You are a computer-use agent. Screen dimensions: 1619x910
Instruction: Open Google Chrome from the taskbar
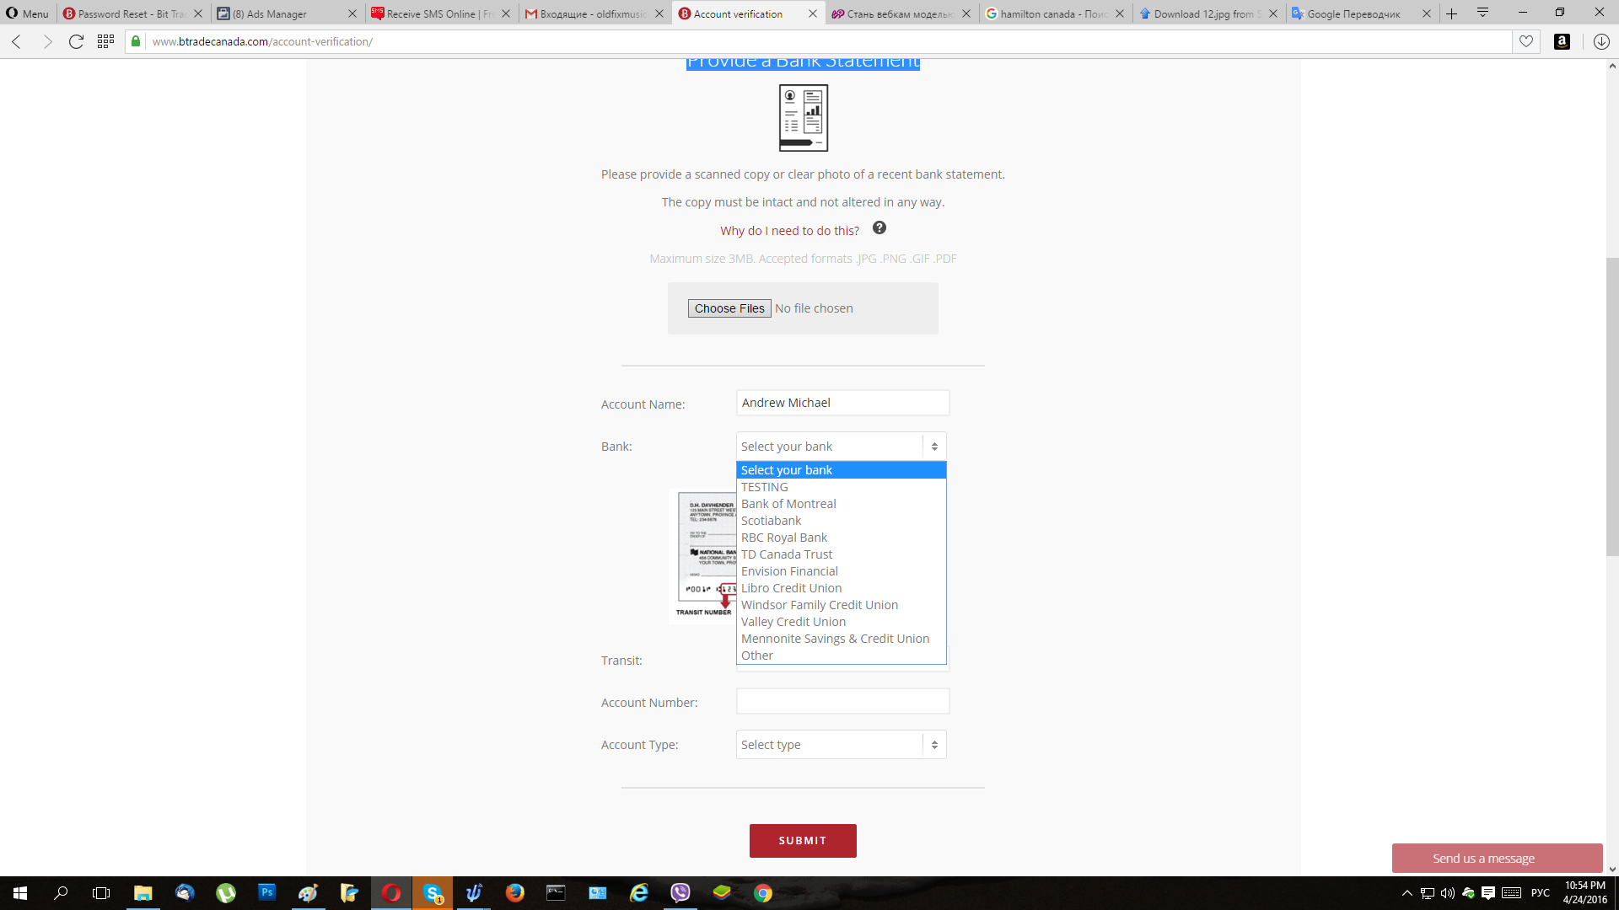(762, 893)
